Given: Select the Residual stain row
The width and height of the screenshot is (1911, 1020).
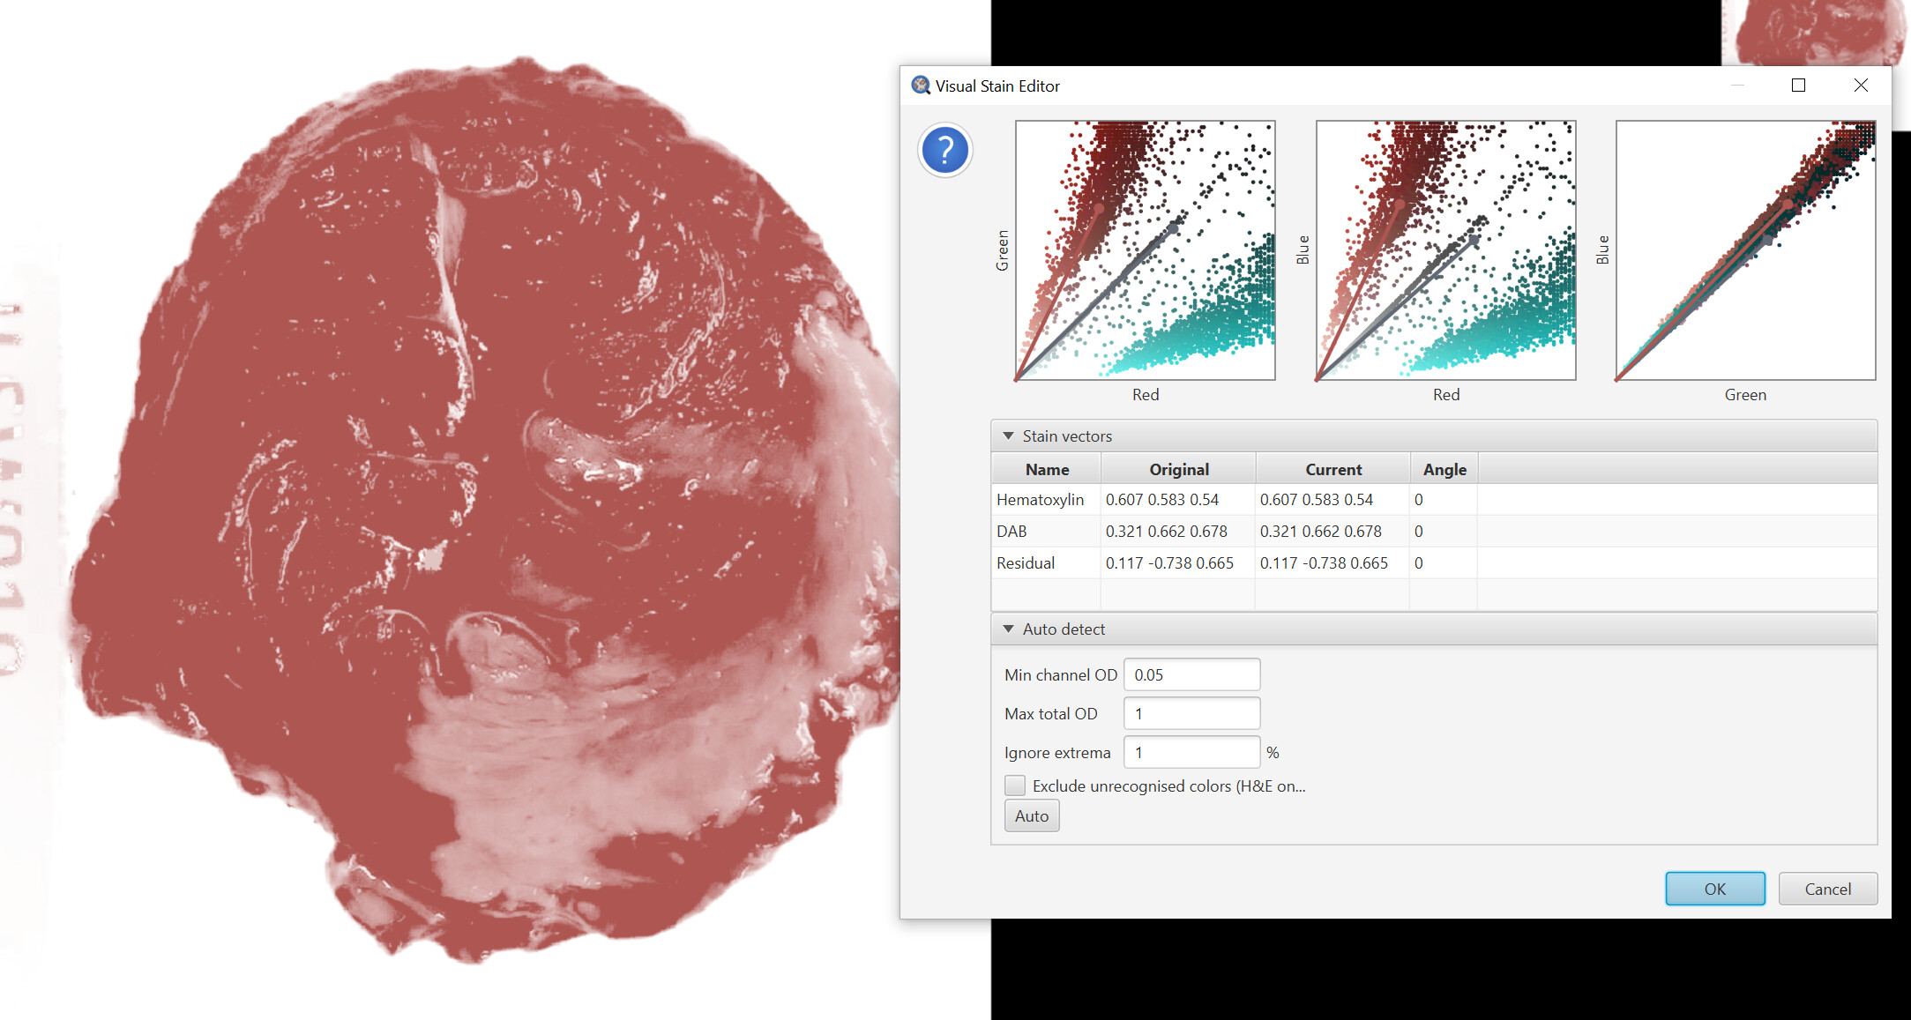Looking at the screenshot, I should [x=1045, y=562].
